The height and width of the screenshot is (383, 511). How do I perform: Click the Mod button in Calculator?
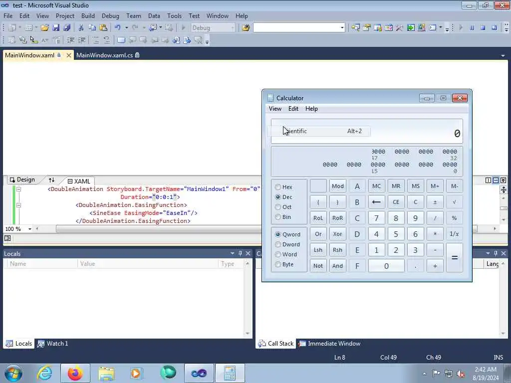tap(338, 186)
